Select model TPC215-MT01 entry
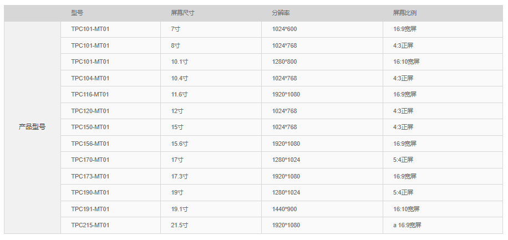 [x=90, y=225]
